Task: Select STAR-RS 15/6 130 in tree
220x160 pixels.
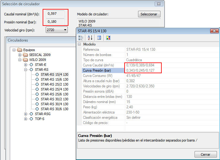Action: click(x=54, y=79)
